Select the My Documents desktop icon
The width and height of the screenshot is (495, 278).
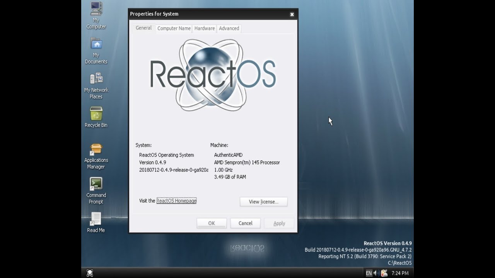(96, 51)
